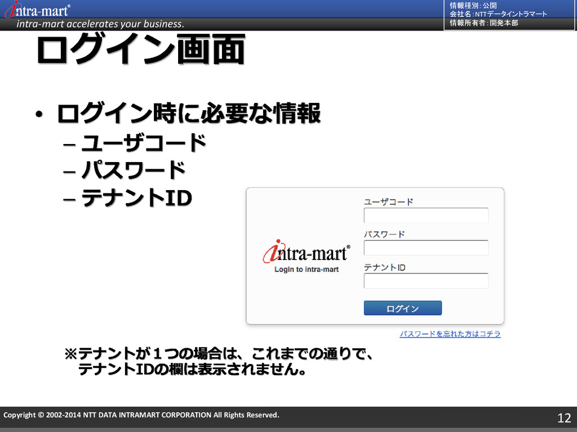Click the ユーザコード field label

tap(388, 202)
